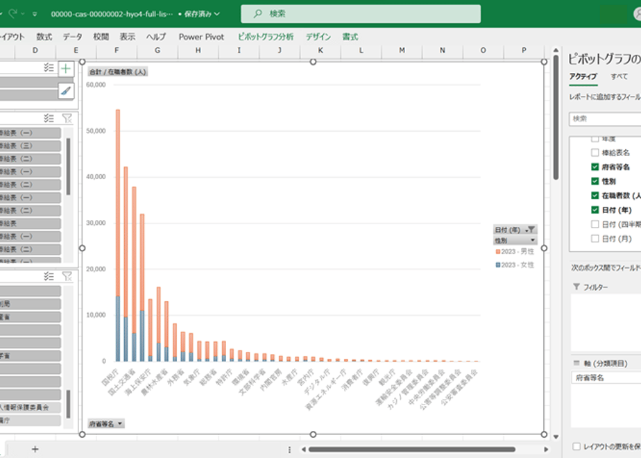Click the horizontal worksheet scrollbar thumb
The height and width of the screenshot is (458, 641).
[412, 450]
